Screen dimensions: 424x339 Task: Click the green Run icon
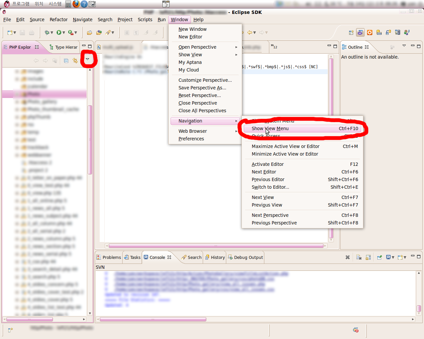(59, 32)
